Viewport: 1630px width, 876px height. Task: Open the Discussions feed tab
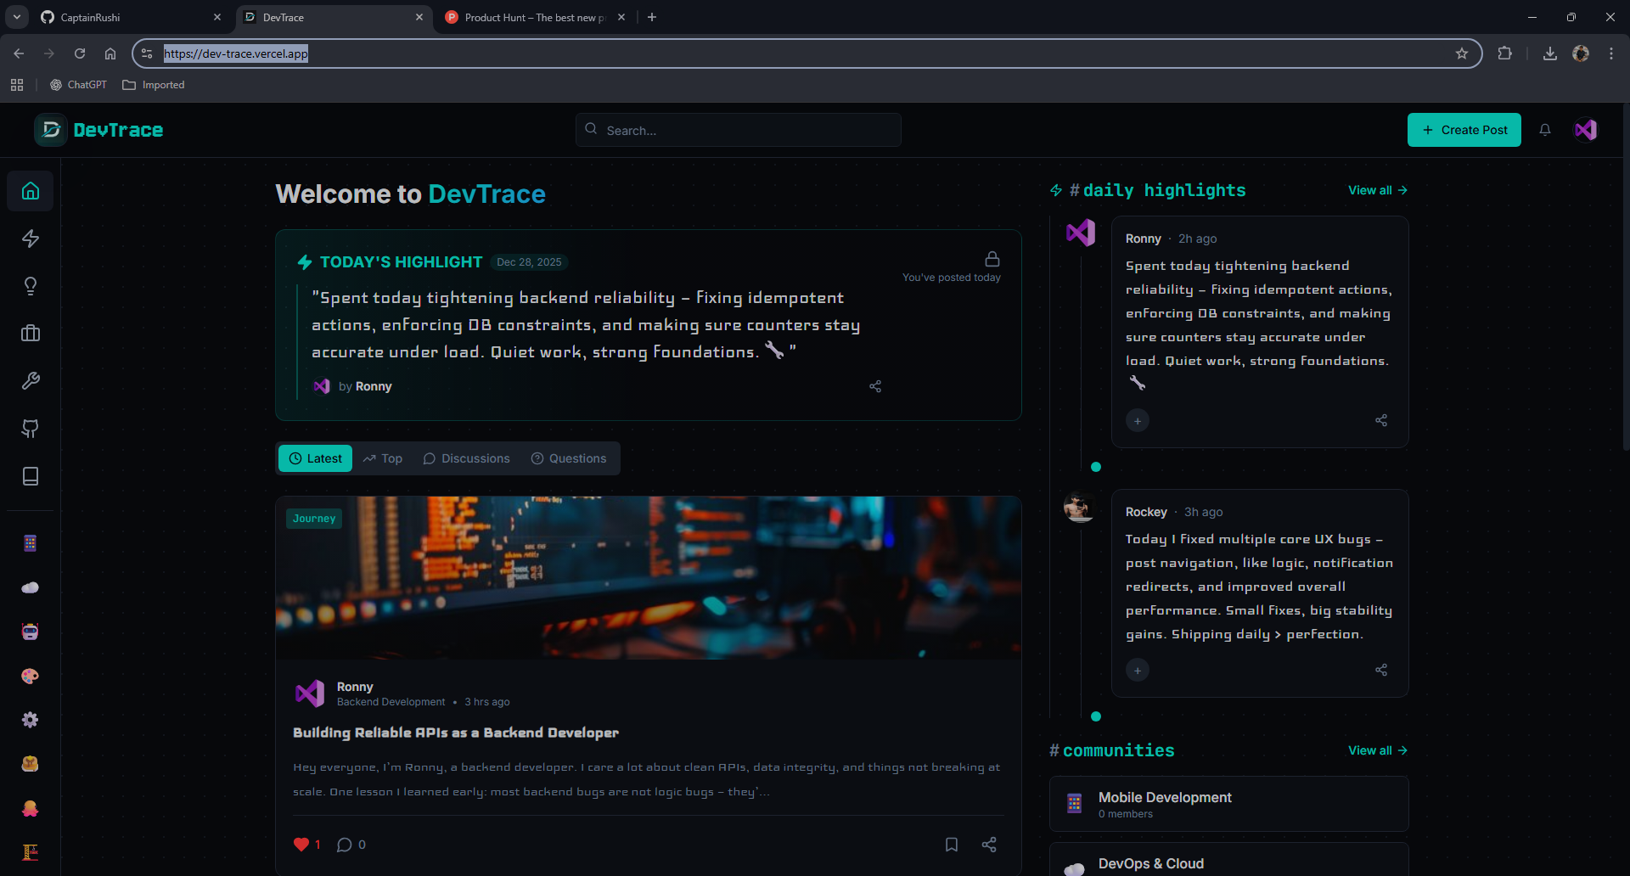click(465, 458)
